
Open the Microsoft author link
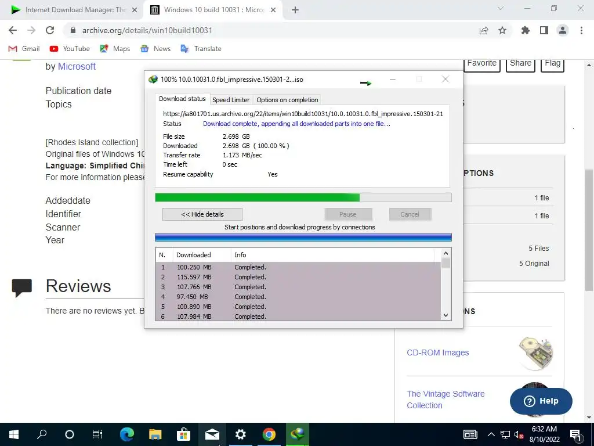point(77,66)
